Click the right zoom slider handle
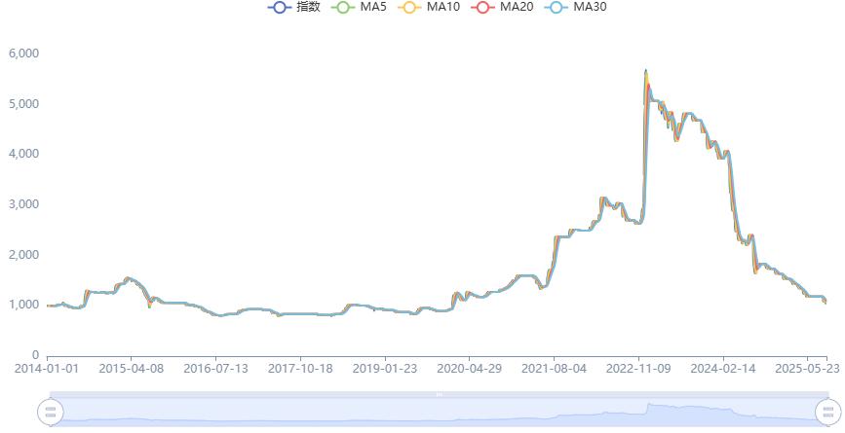 [826, 412]
